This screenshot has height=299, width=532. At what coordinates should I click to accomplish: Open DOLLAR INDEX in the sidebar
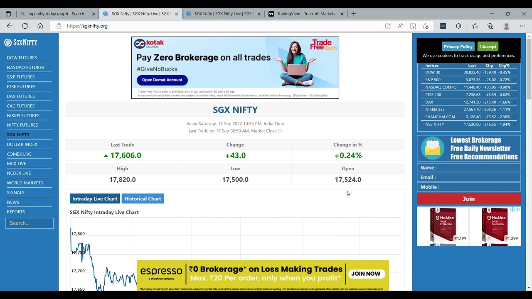point(22,145)
